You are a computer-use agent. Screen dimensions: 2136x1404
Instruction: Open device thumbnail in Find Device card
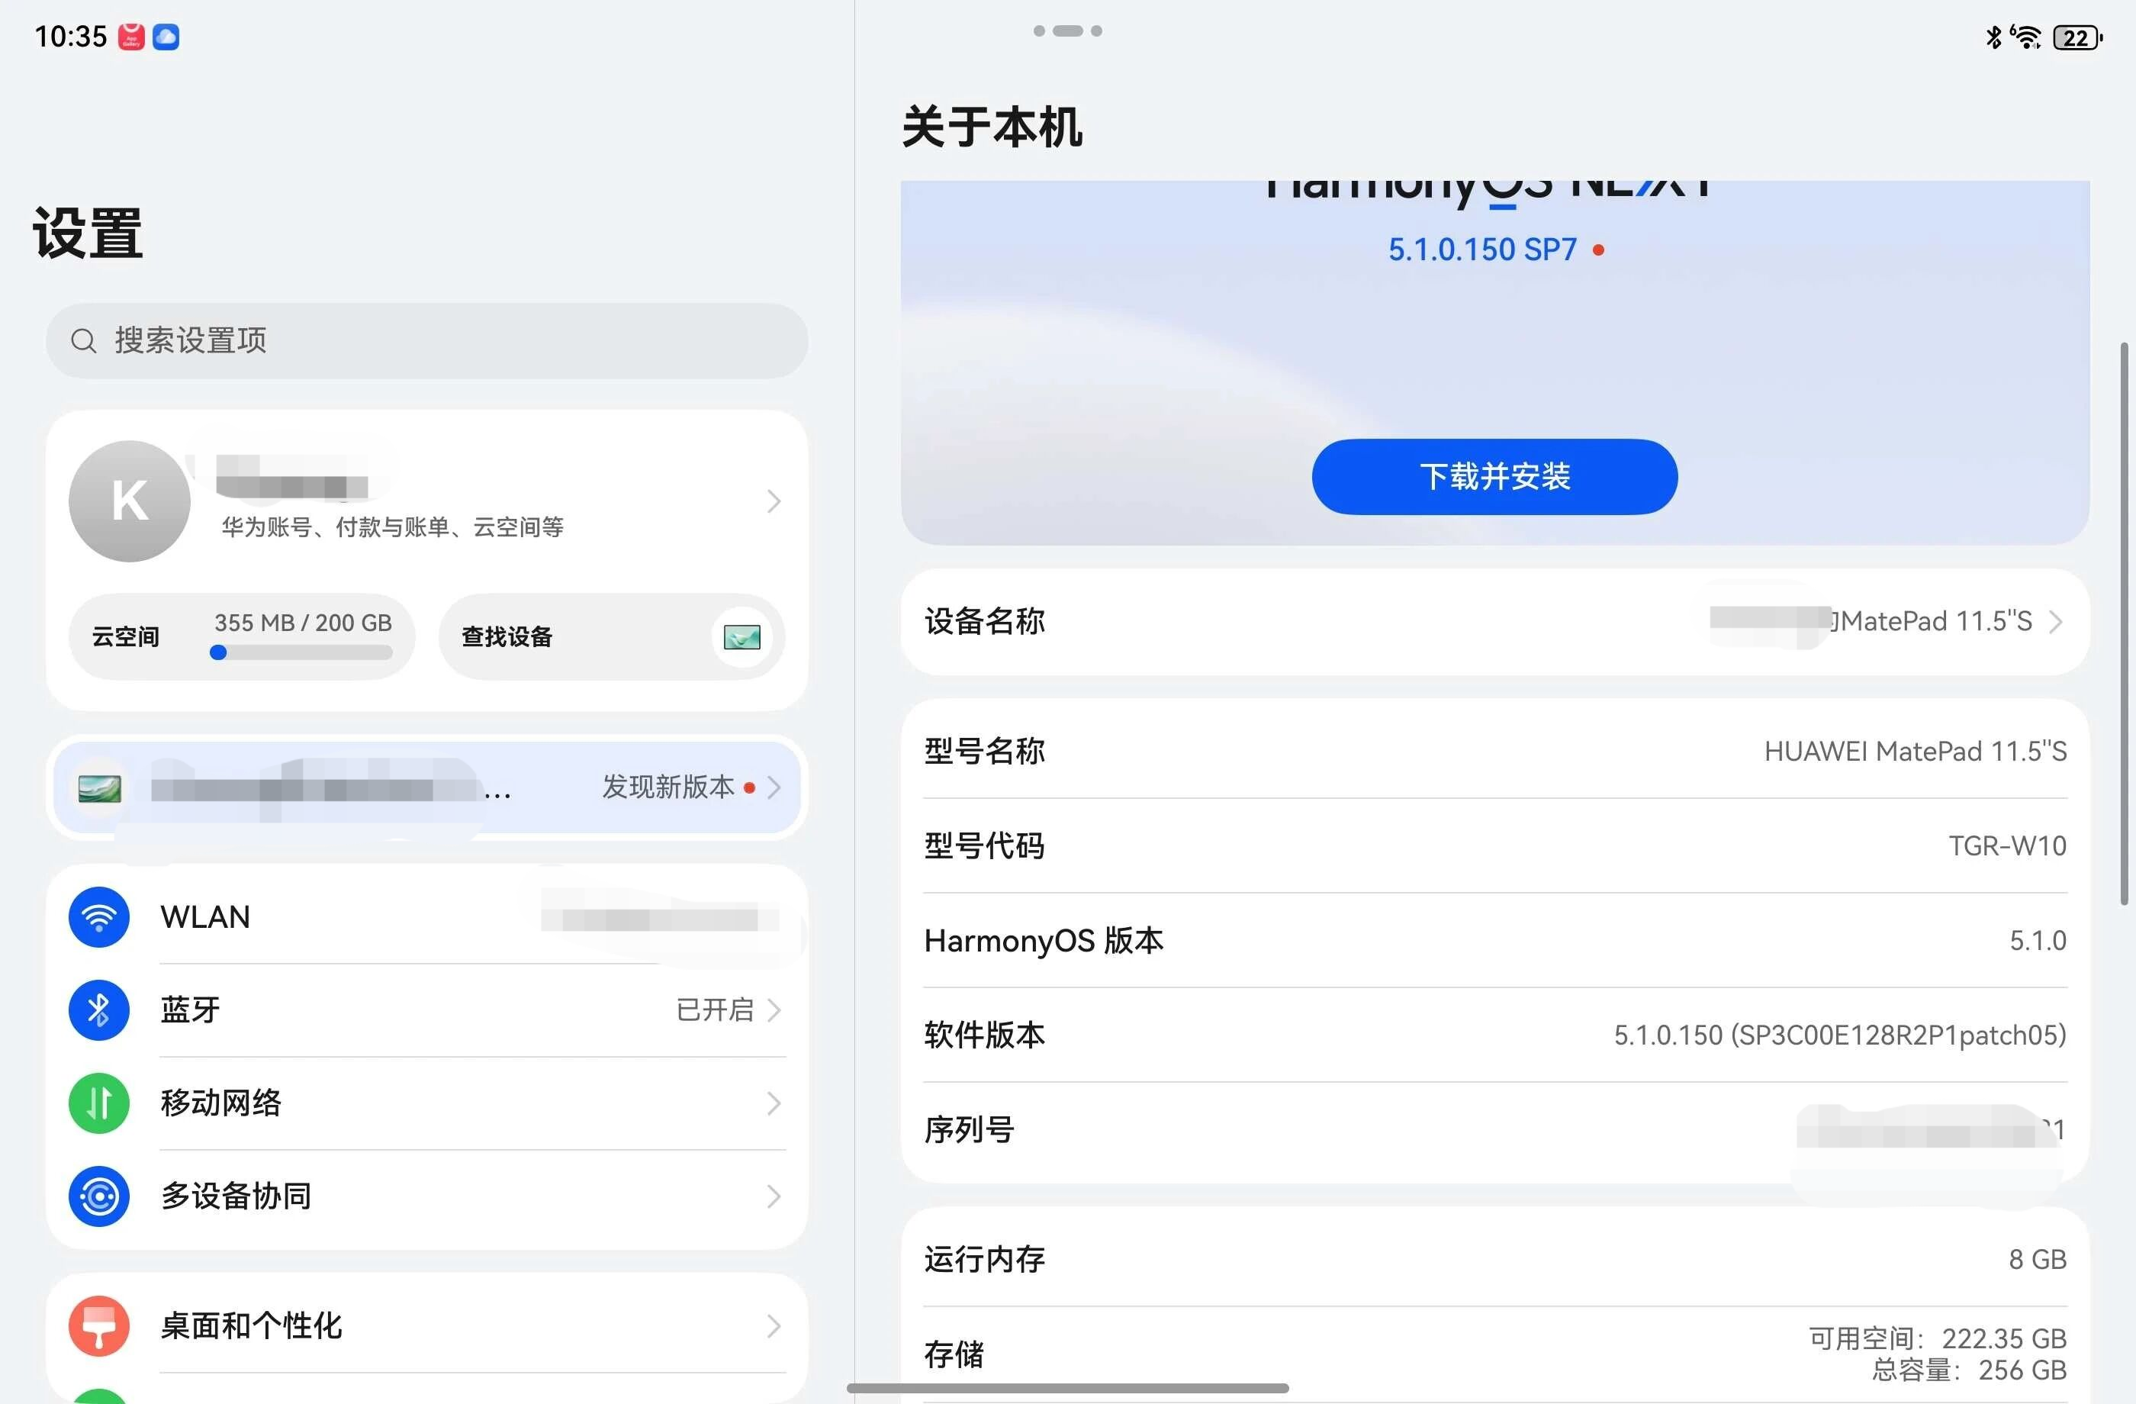click(x=742, y=636)
